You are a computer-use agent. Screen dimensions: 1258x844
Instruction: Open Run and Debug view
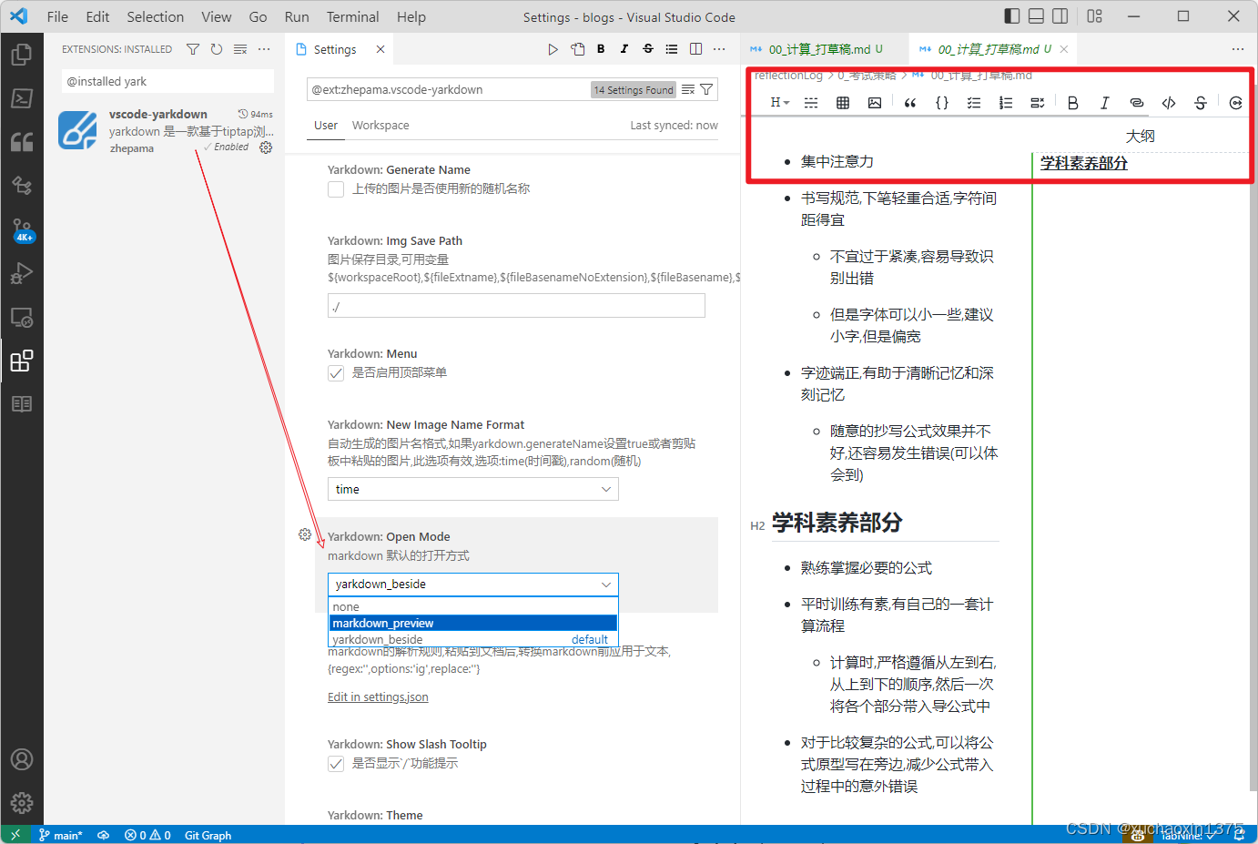click(x=22, y=273)
